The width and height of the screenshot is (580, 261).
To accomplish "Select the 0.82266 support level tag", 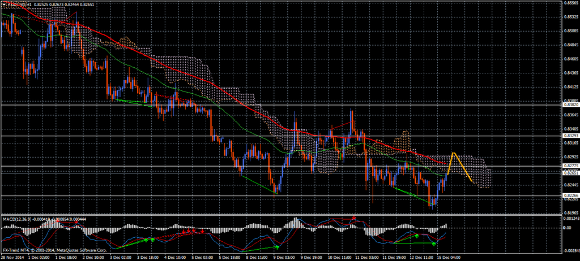I will point(570,195).
